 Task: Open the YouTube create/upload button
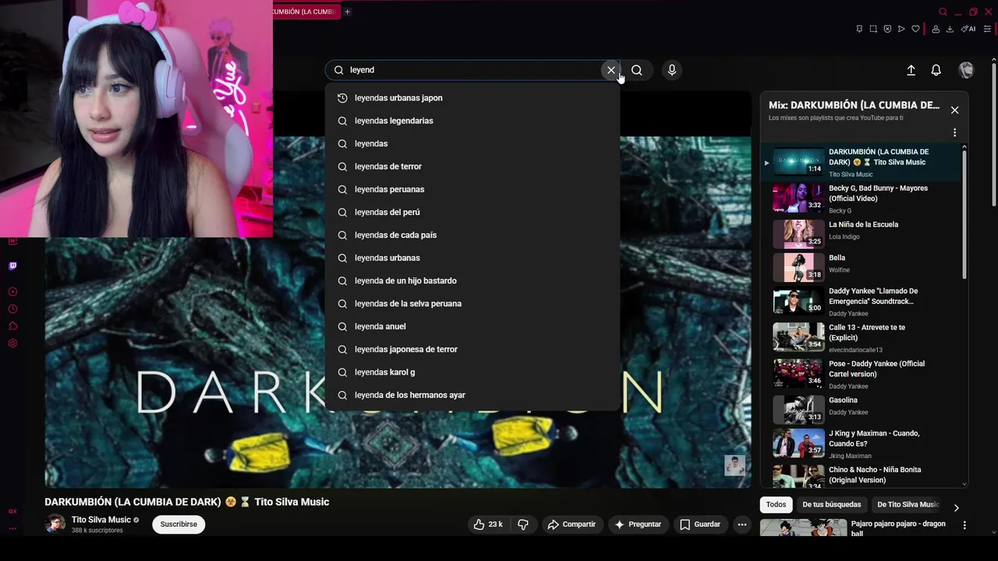pyautogui.click(x=911, y=70)
